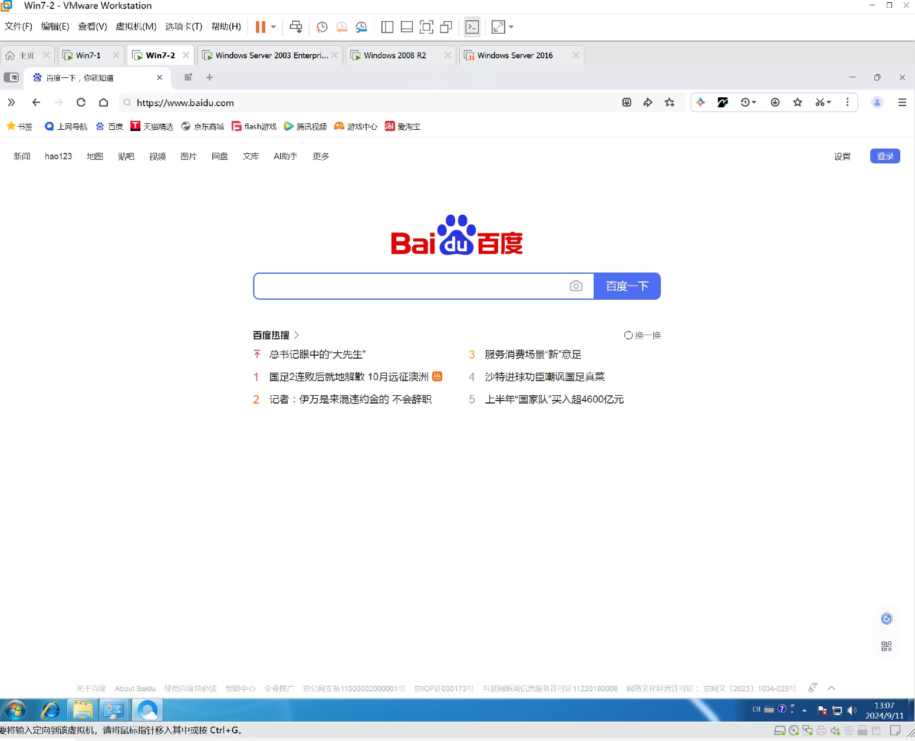The height and width of the screenshot is (741, 915).
Task: Click the user account avatar icon
Action: click(x=877, y=102)
